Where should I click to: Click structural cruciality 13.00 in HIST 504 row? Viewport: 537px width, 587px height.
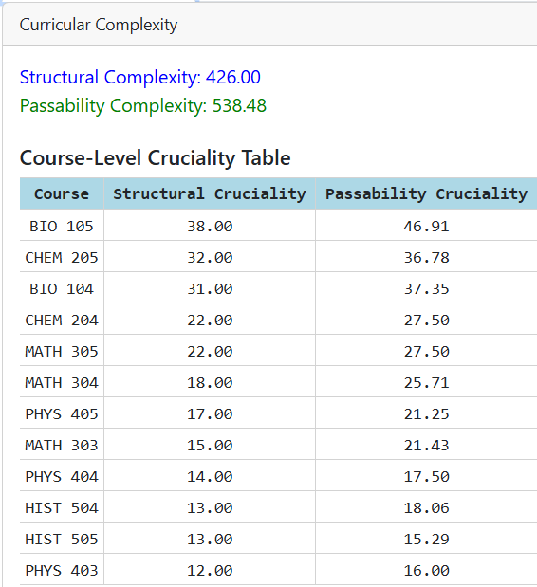coord(210,508)
